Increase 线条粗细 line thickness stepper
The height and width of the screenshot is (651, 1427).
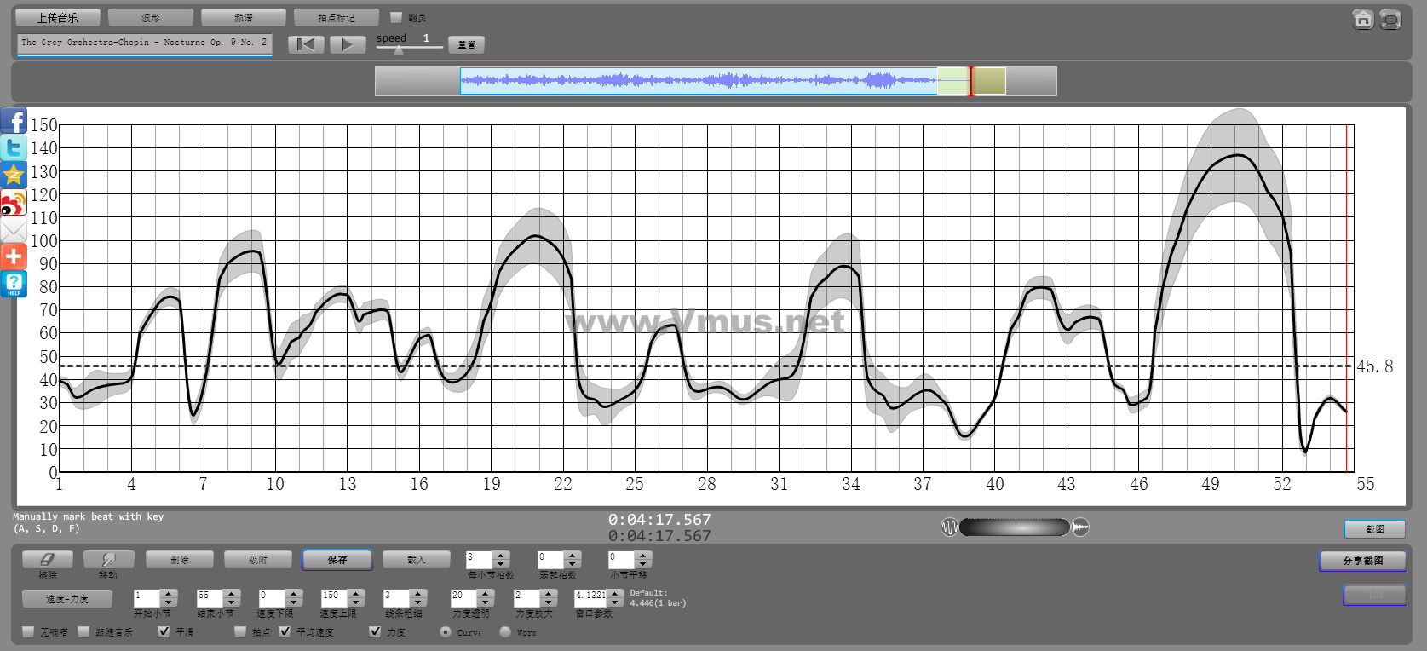(x=417, y=594)
